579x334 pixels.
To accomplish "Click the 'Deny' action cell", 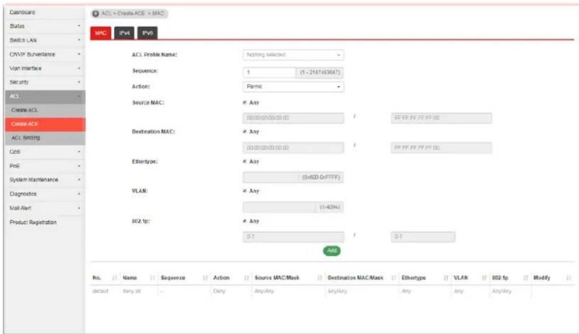I will 219,291.
